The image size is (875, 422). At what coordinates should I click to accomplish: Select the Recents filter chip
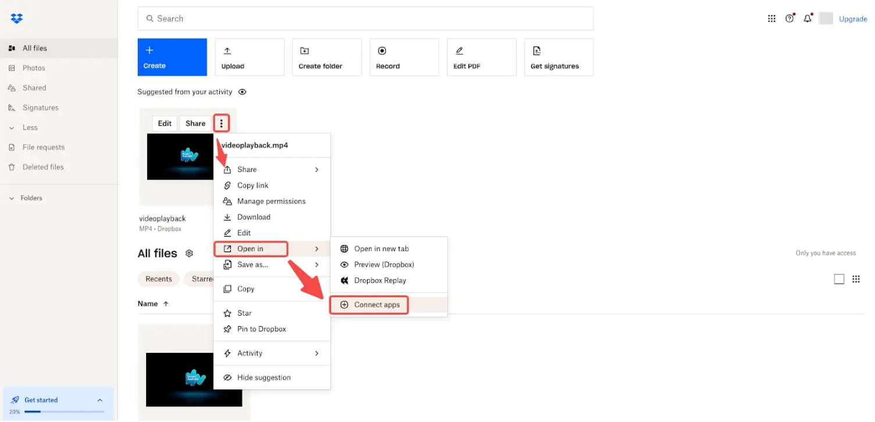(158, 279)
